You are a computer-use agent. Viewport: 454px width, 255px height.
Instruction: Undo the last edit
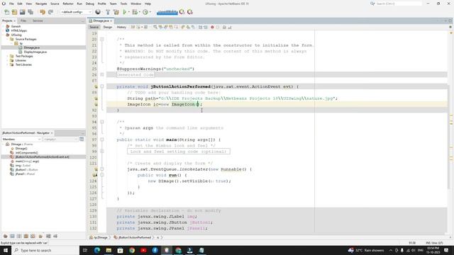coord(43,12)
